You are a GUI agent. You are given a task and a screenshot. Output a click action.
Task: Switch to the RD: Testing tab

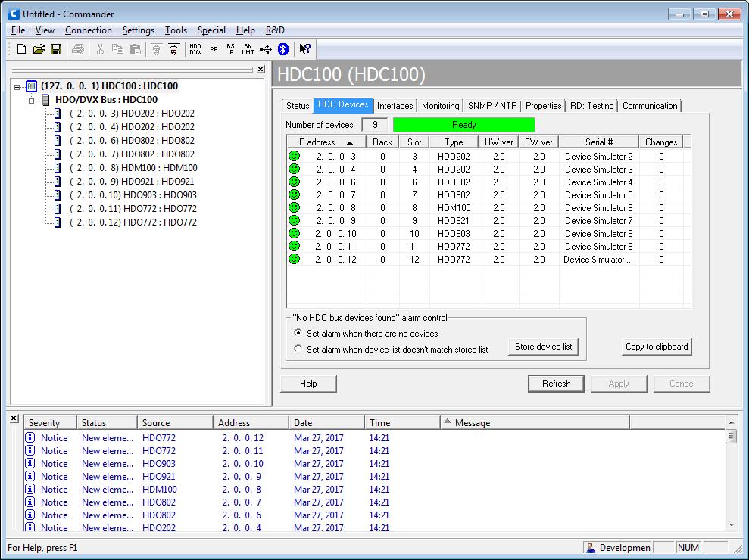tap(591, 106)
